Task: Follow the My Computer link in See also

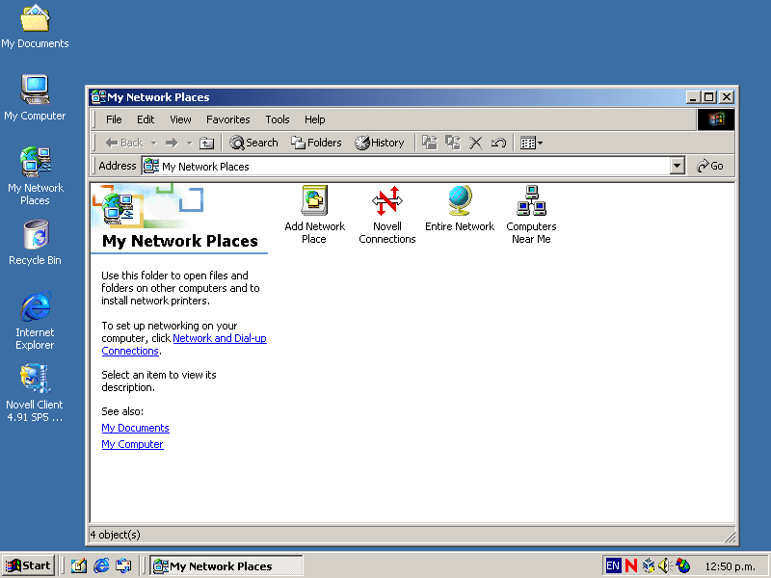Action: click(132, 444)
